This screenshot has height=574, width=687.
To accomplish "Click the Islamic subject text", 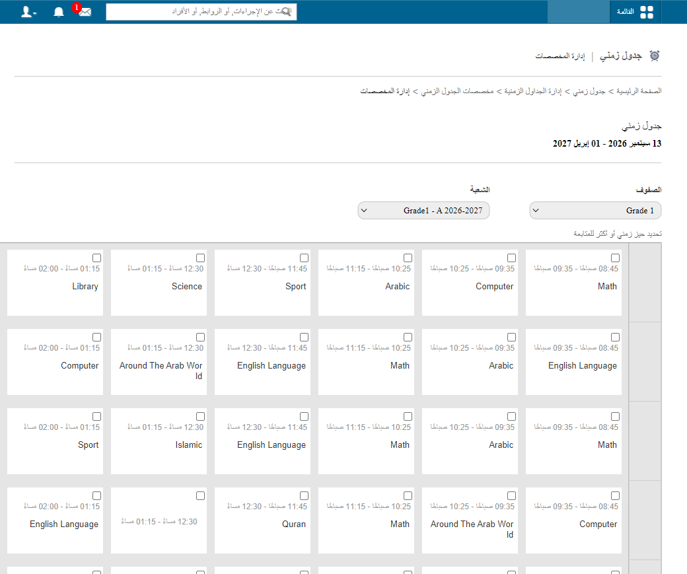I will click(189, 445).
